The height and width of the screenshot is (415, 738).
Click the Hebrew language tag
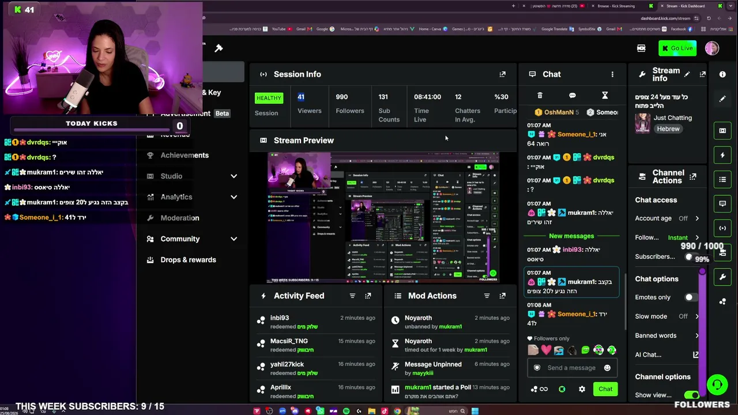tap(668, 129)
